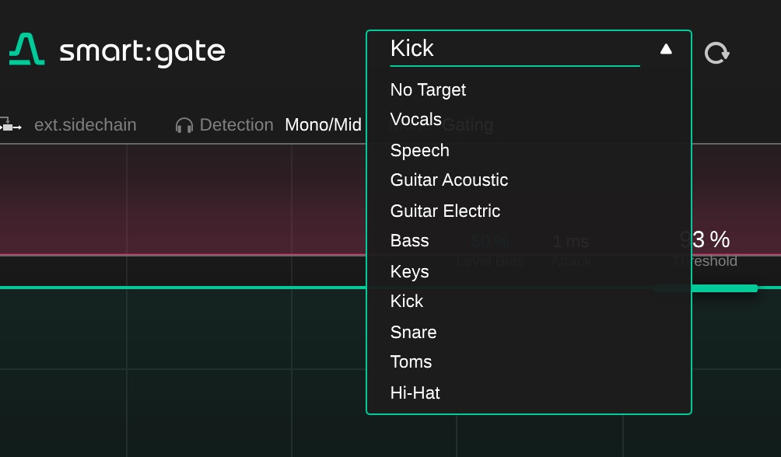Choose the Toms profile
The height and width of the screenshot is (457, 781).
coord(411,362)
